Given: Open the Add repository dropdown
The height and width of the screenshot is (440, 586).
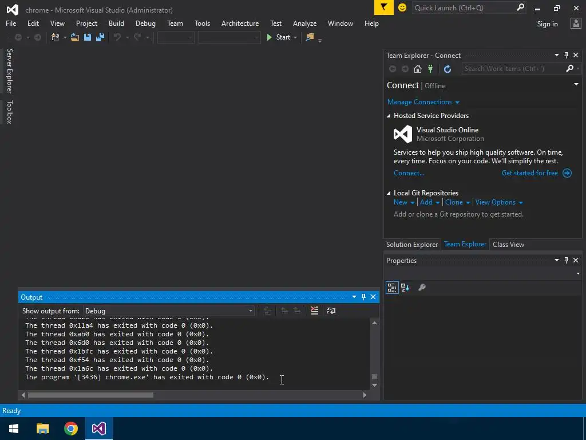Looking at the screenshot, I should click(x=429, y=202).
